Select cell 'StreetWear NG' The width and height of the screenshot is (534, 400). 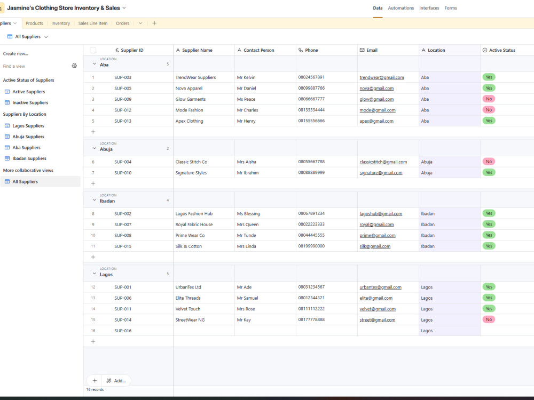click(204, 319)
